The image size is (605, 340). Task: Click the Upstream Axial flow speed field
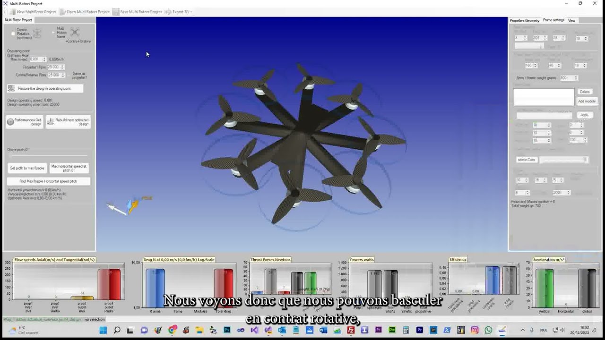(x=38, y=59)
